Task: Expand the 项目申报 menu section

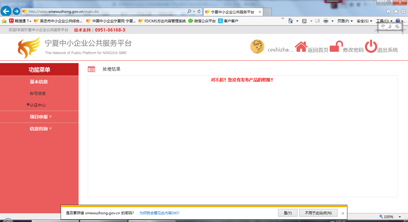Action: click(x=41, y=117)
